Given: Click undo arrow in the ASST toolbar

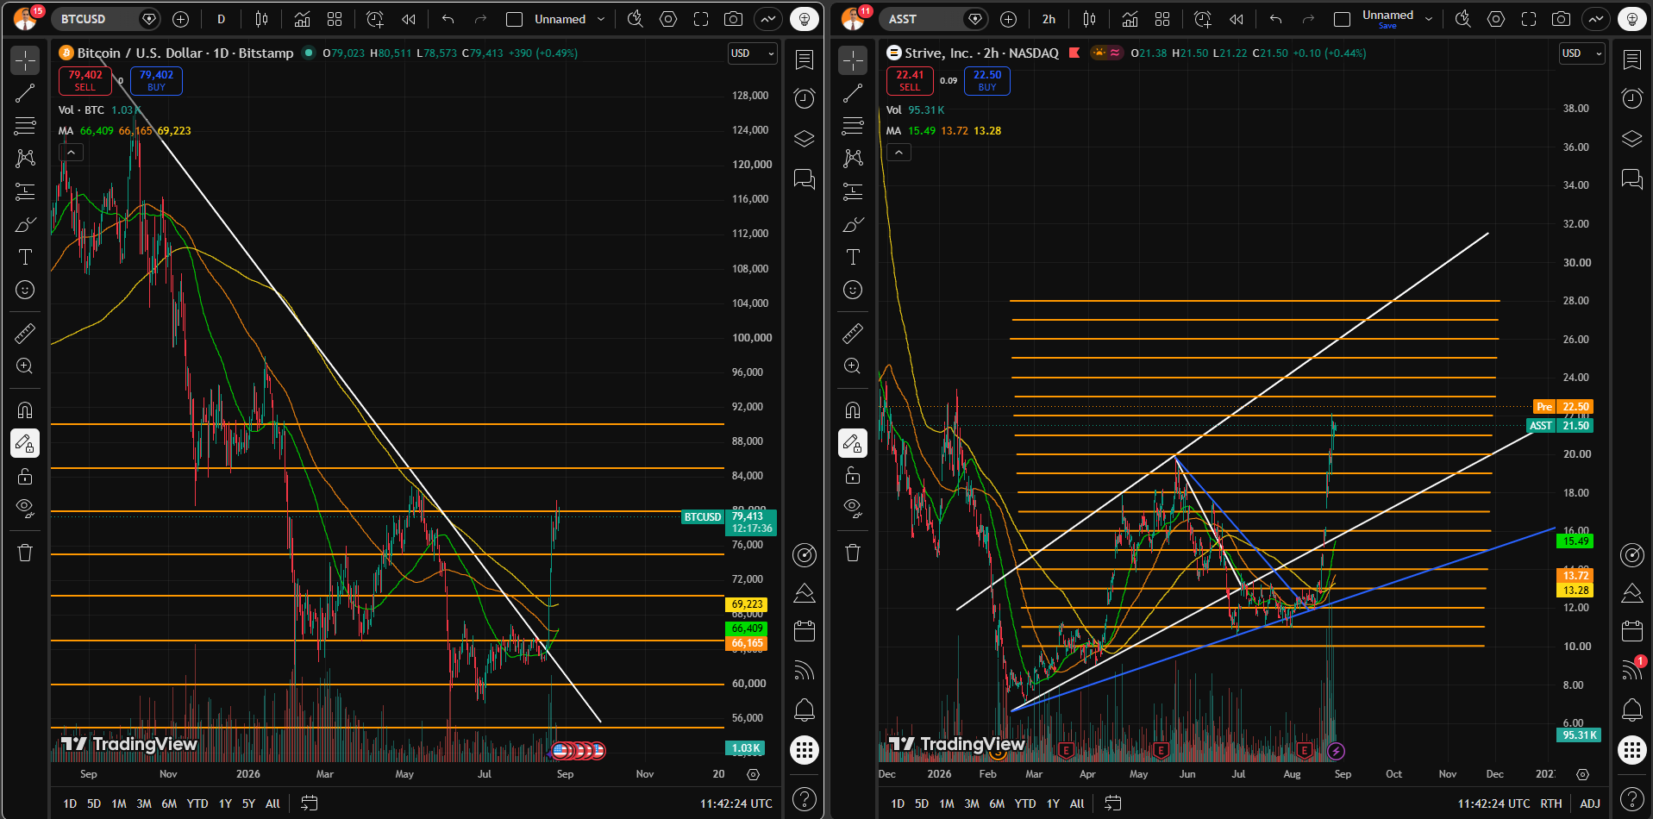Looking at the screenshot, I should coord(1276,19).
